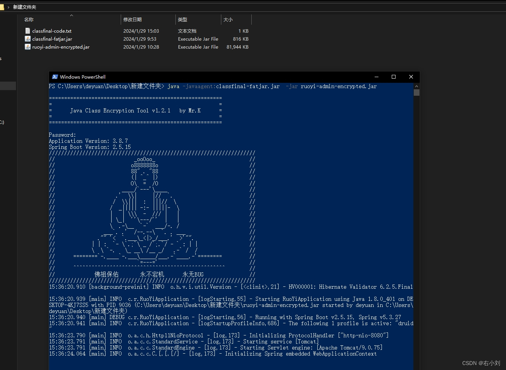The image size is (506, 370).
Task: Select the file name classfinal-code.txt
Action: (52, 31)
